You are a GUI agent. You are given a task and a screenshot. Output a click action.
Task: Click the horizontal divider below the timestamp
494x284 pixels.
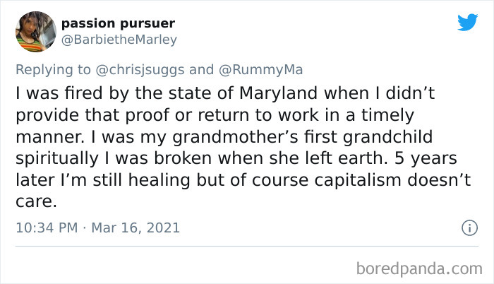pyautogui.click(x=247, y=246)
